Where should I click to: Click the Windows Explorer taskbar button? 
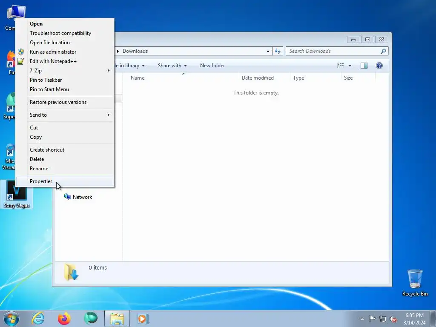pyautogui.click(x=117, y=319)
